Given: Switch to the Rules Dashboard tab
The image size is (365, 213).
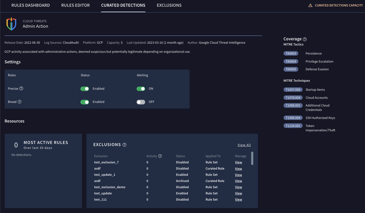Looking at the screenshot, I should (x=30, y=5).
